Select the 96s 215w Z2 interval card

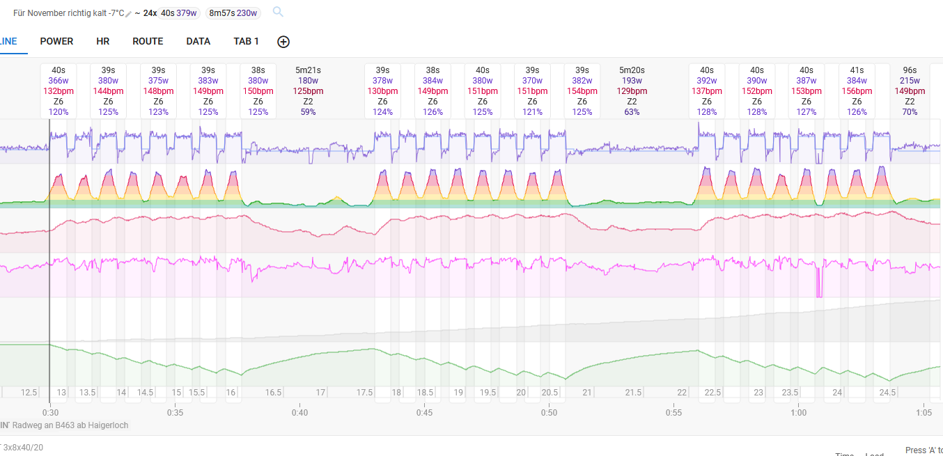tap(910, 91)
